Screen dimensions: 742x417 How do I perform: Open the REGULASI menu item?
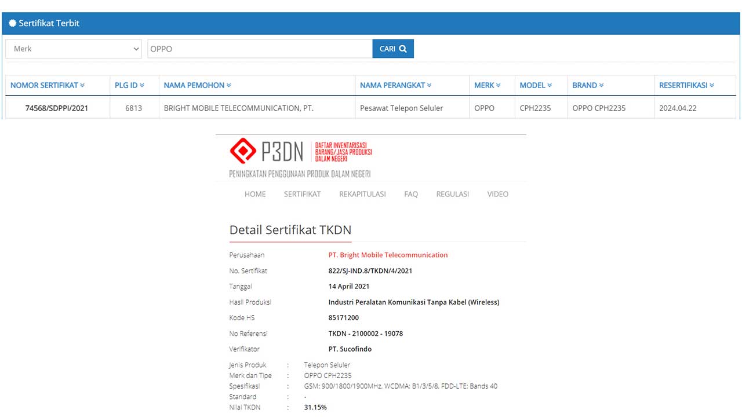[453, 194]
